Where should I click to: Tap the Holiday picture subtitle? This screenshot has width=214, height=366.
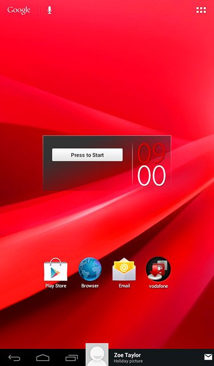click(128, 361)
